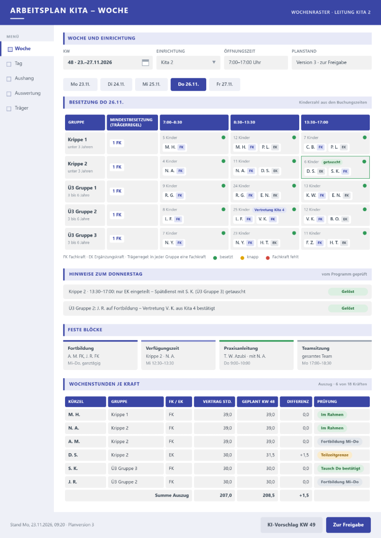Viewport: 381px width, 538px height.
Task: Click the Öffnungszeit field 7:00–17:00 Uhr
Action: coord(256,62)
